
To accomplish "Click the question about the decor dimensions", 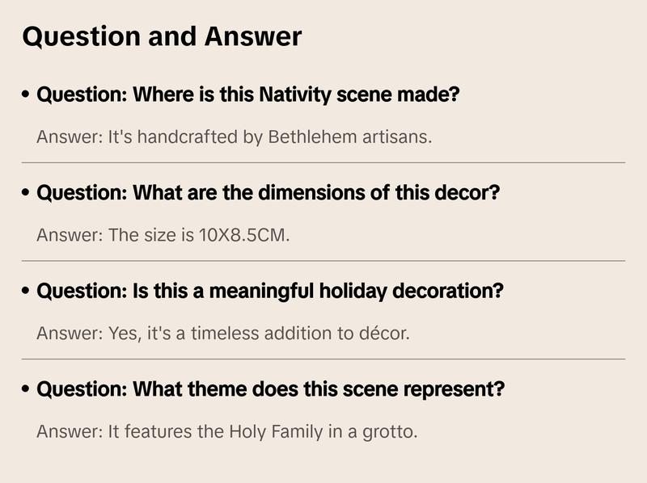I will 269,194.
